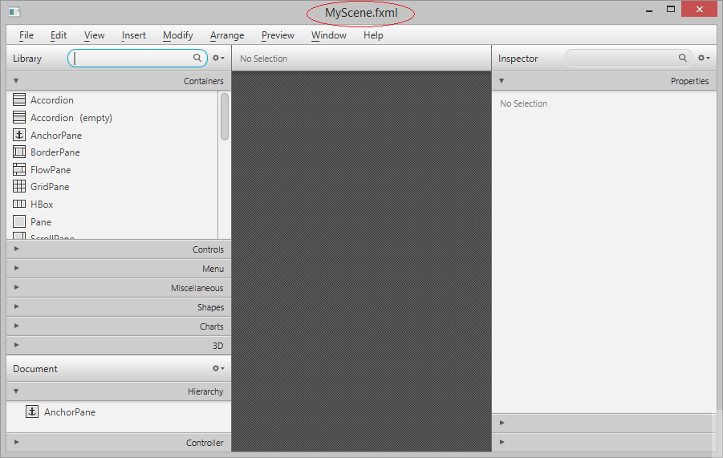
Task: Collapse the Containers section
Action: (119, 81)
